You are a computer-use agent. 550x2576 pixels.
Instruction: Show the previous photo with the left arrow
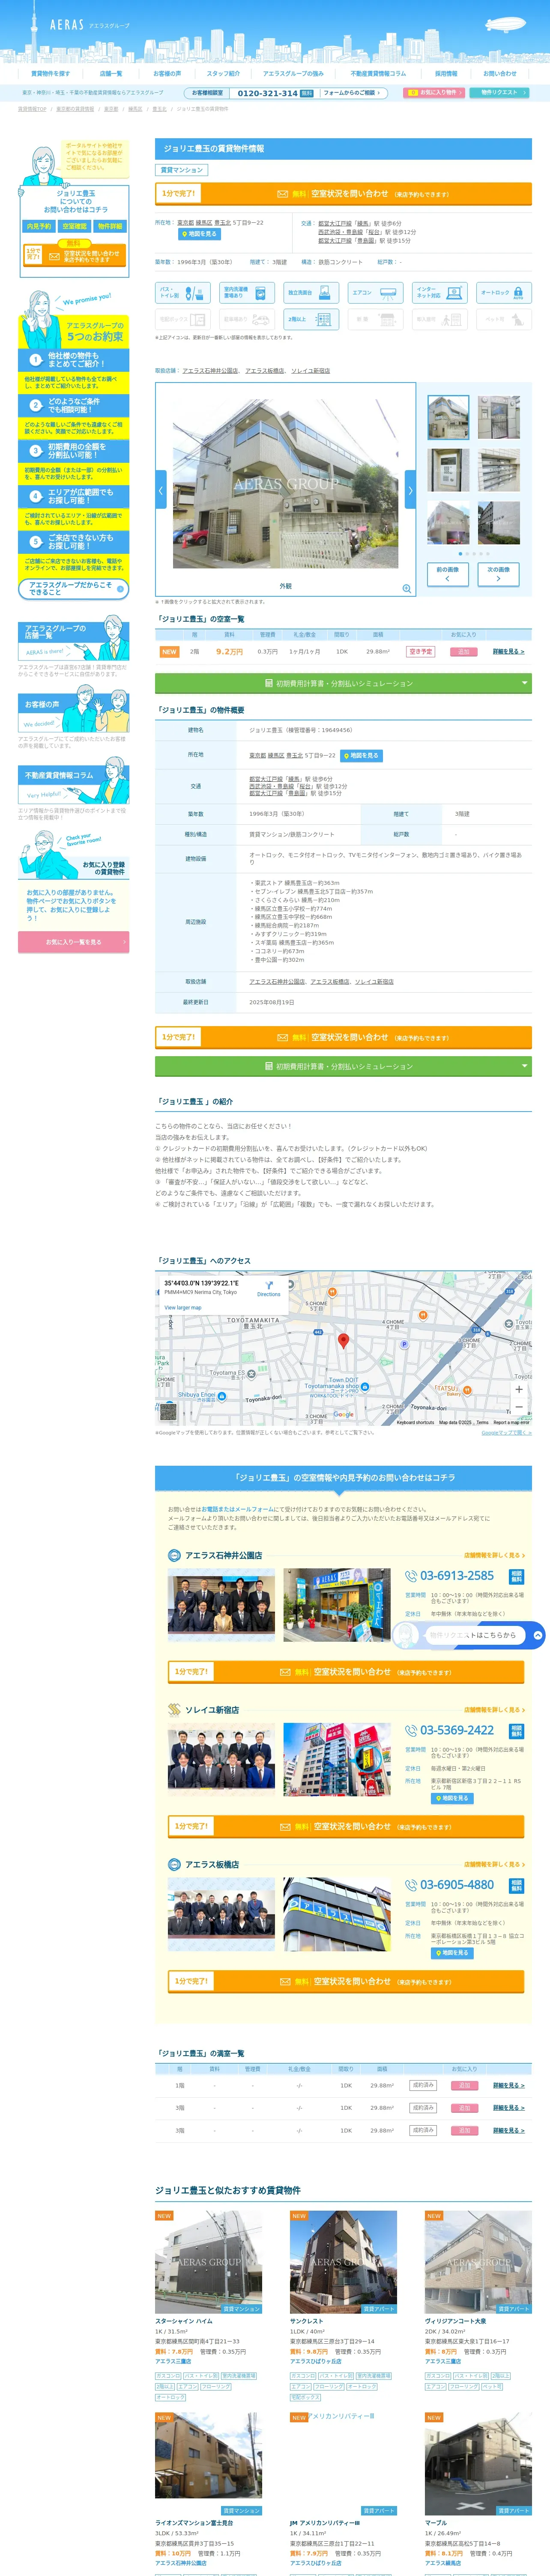tap(161, 490)
